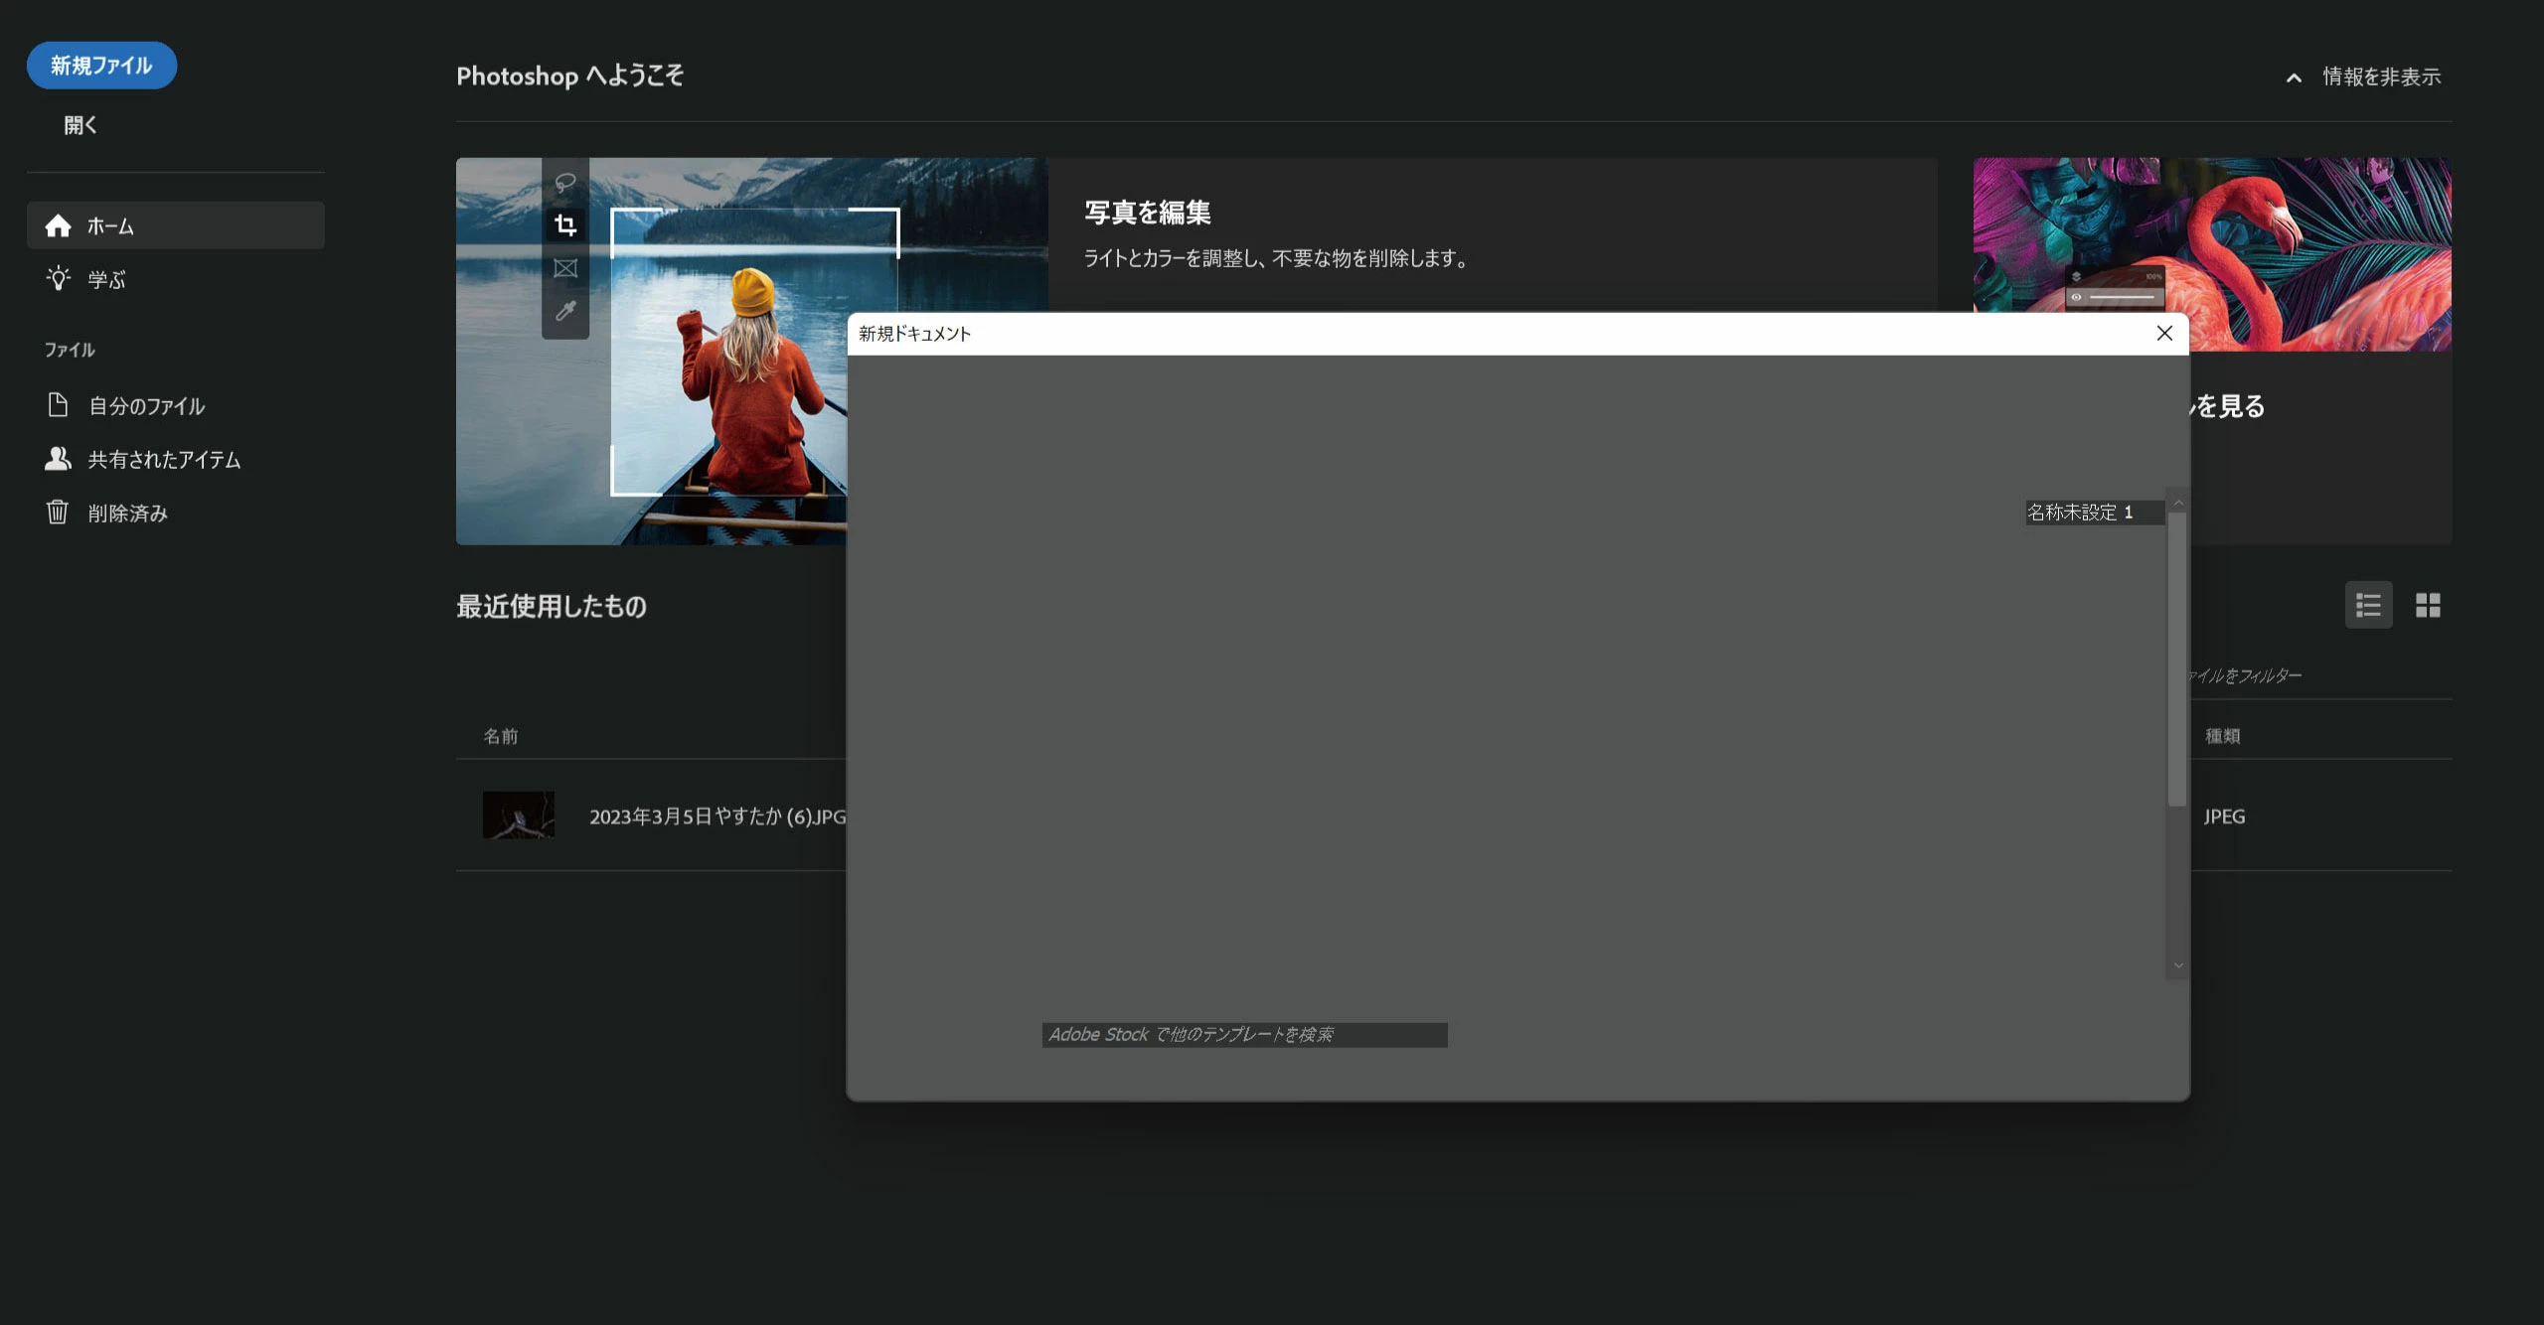The height and width of the screenshot is (1325, 2544).
Task: Click scroll down arrow in dialog
Action: pos(2178,965)
